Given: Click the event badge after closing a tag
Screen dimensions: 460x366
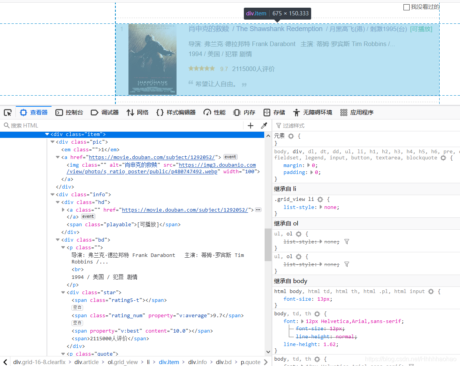Looking at the screenshot, I should (88, 217).
